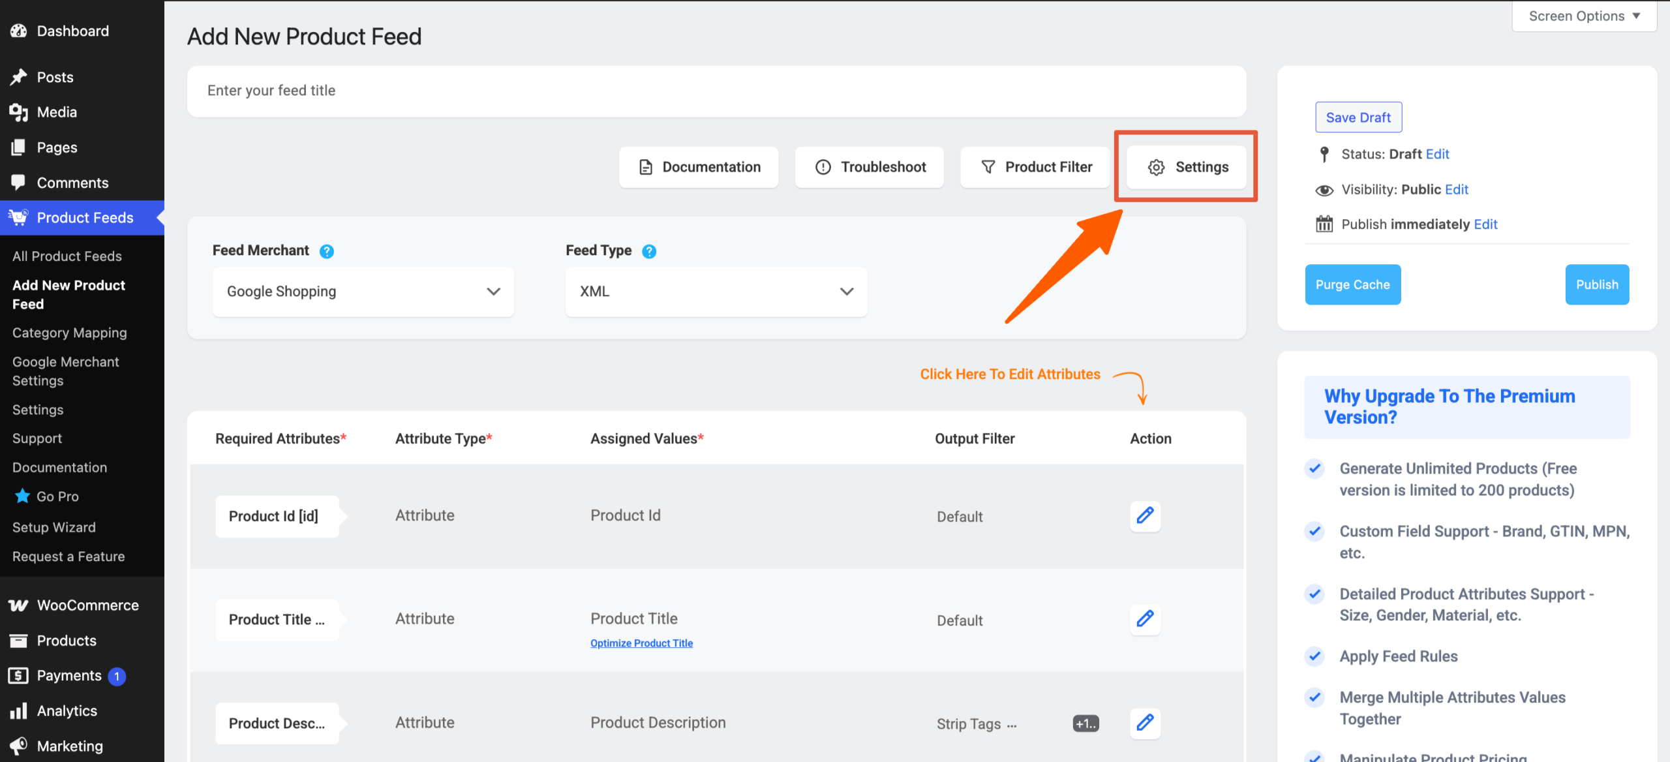Edit the Product Title attribute pencil icon

1145,618
